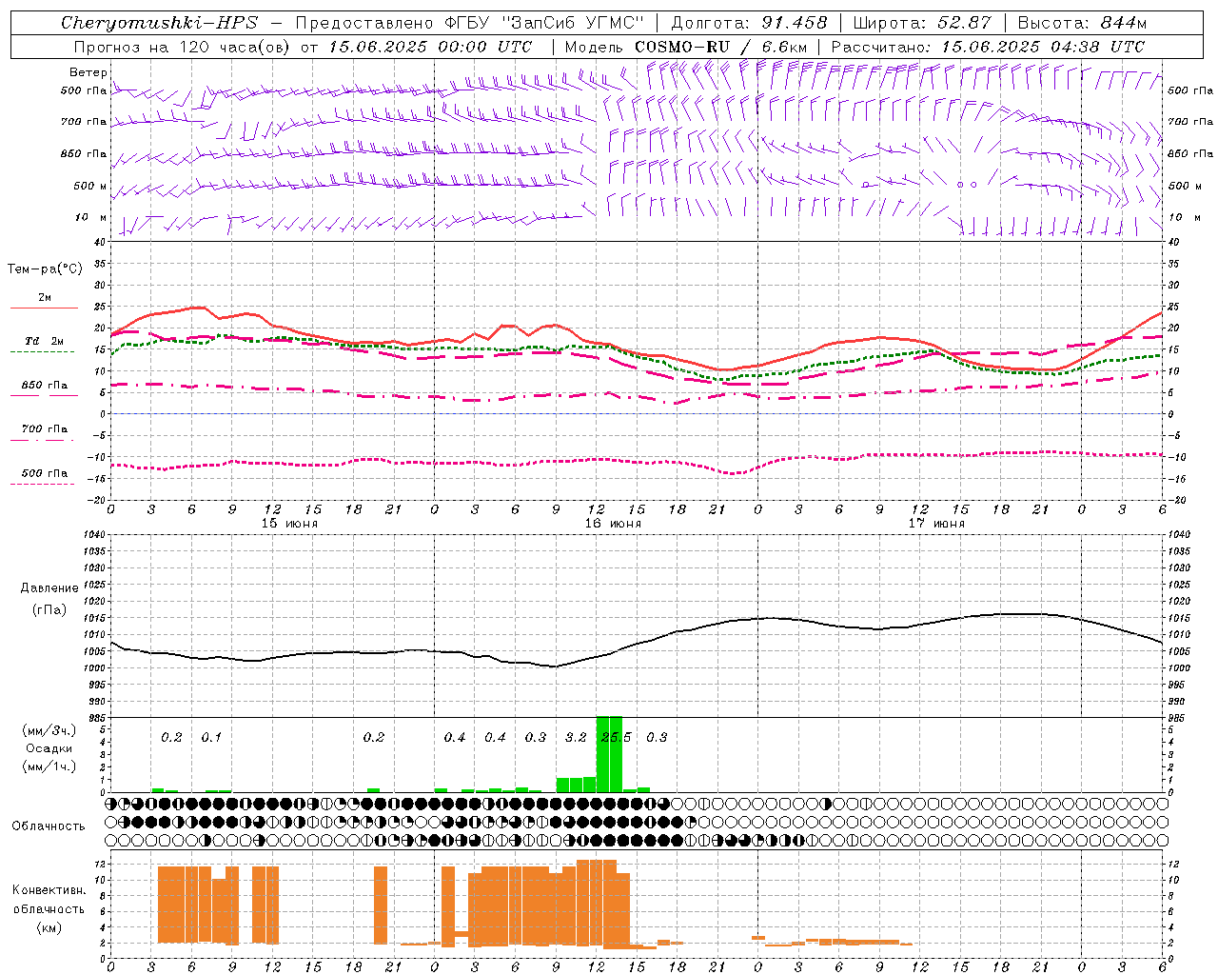Click the 16 июня date label
The width and height of the screenshot is (1218, 975).
click(x=613, y=523)
